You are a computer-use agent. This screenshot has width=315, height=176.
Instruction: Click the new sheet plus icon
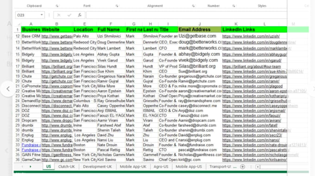pos(242,167)
